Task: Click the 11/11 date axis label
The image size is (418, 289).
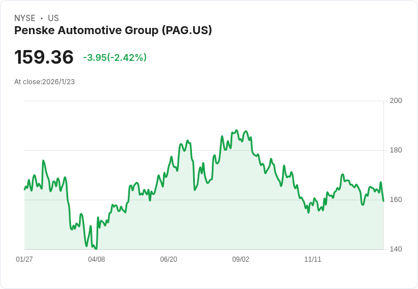Action: click(x=313, y=259)
